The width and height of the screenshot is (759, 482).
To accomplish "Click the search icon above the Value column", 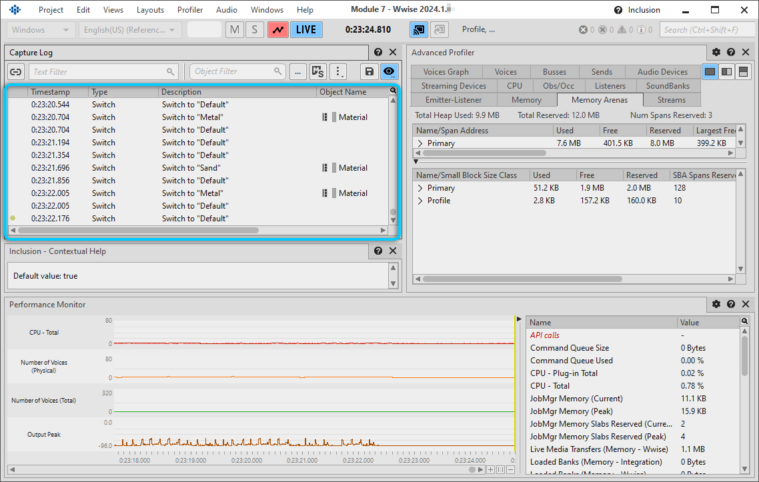I will (745, 322).
